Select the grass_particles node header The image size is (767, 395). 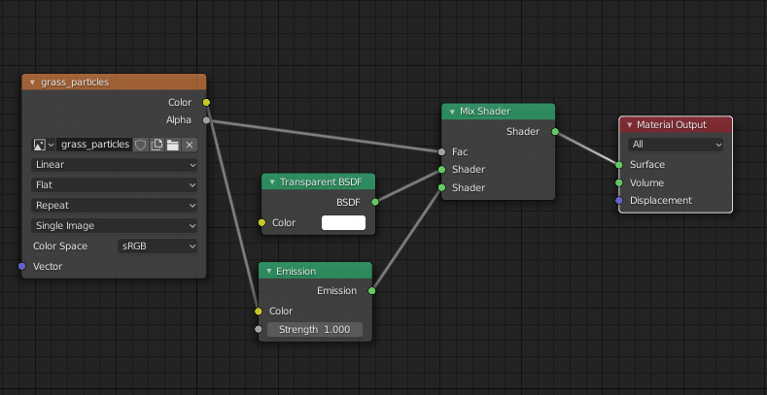tap(114, 82)
